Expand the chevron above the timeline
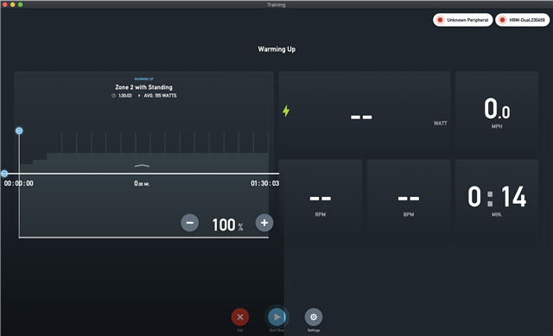This screenshot has width=553, height=336. pos(142,165)
